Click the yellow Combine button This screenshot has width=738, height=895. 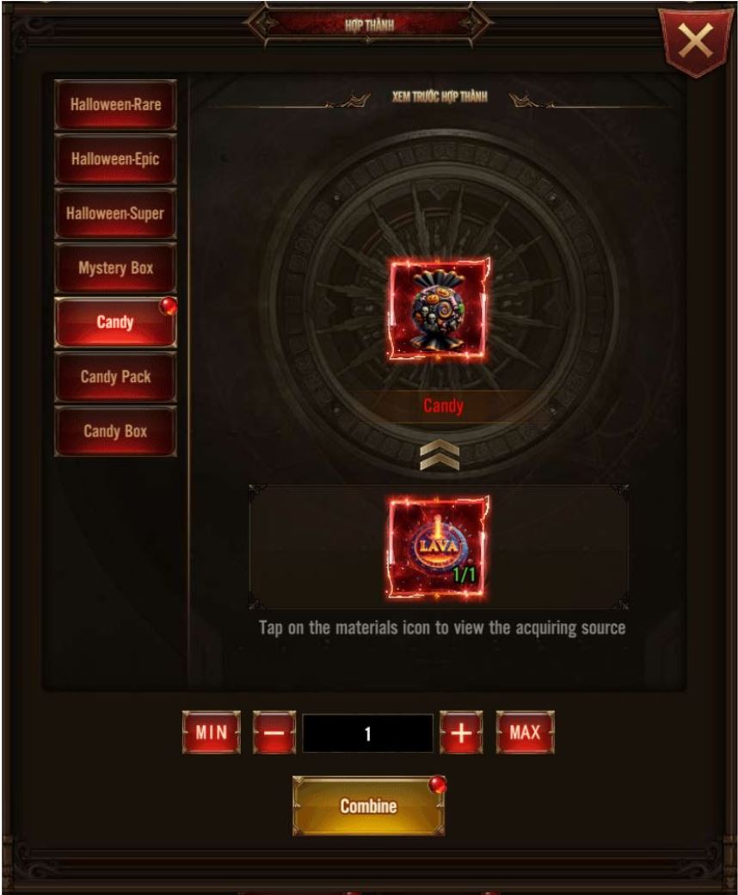pos(368,806)
